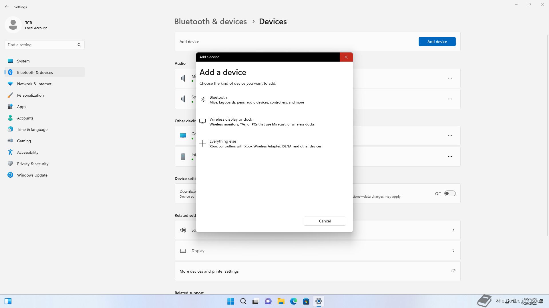Open more options for second Other device
Screen dimensions: 549x308
(450, 157)
